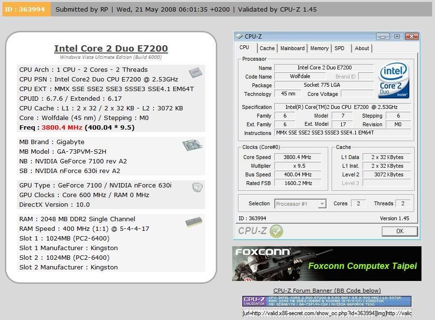Viewport: 435px width, 320px height.
Task: Click the Revision value M0
Action: [398, 124]
